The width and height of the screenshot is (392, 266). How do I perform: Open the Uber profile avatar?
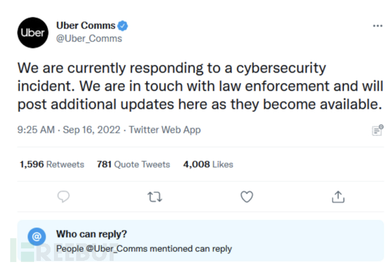point(33,32)
